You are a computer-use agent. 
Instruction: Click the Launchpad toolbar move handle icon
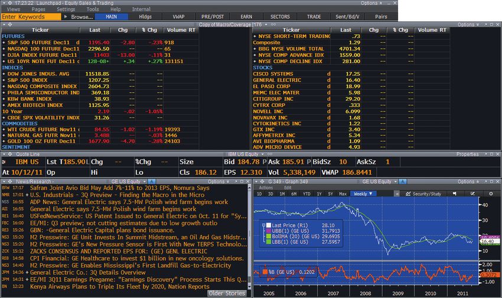10,3
